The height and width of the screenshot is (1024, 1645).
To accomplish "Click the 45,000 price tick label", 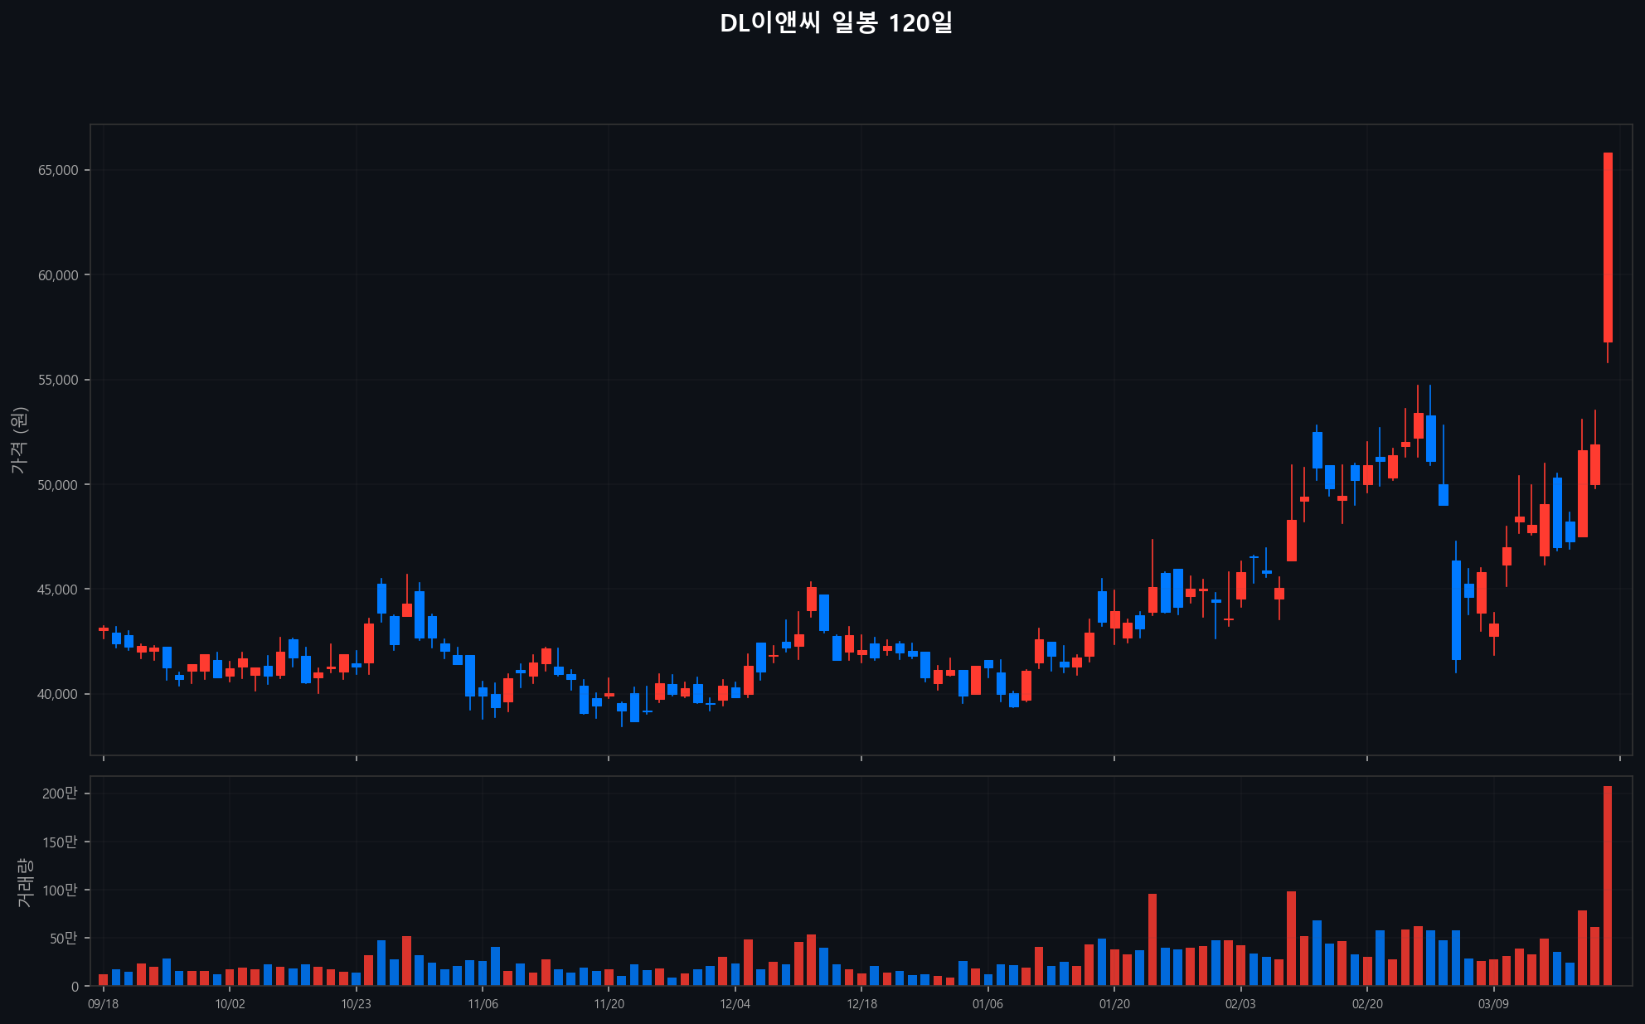I will (x=58, y=590).
